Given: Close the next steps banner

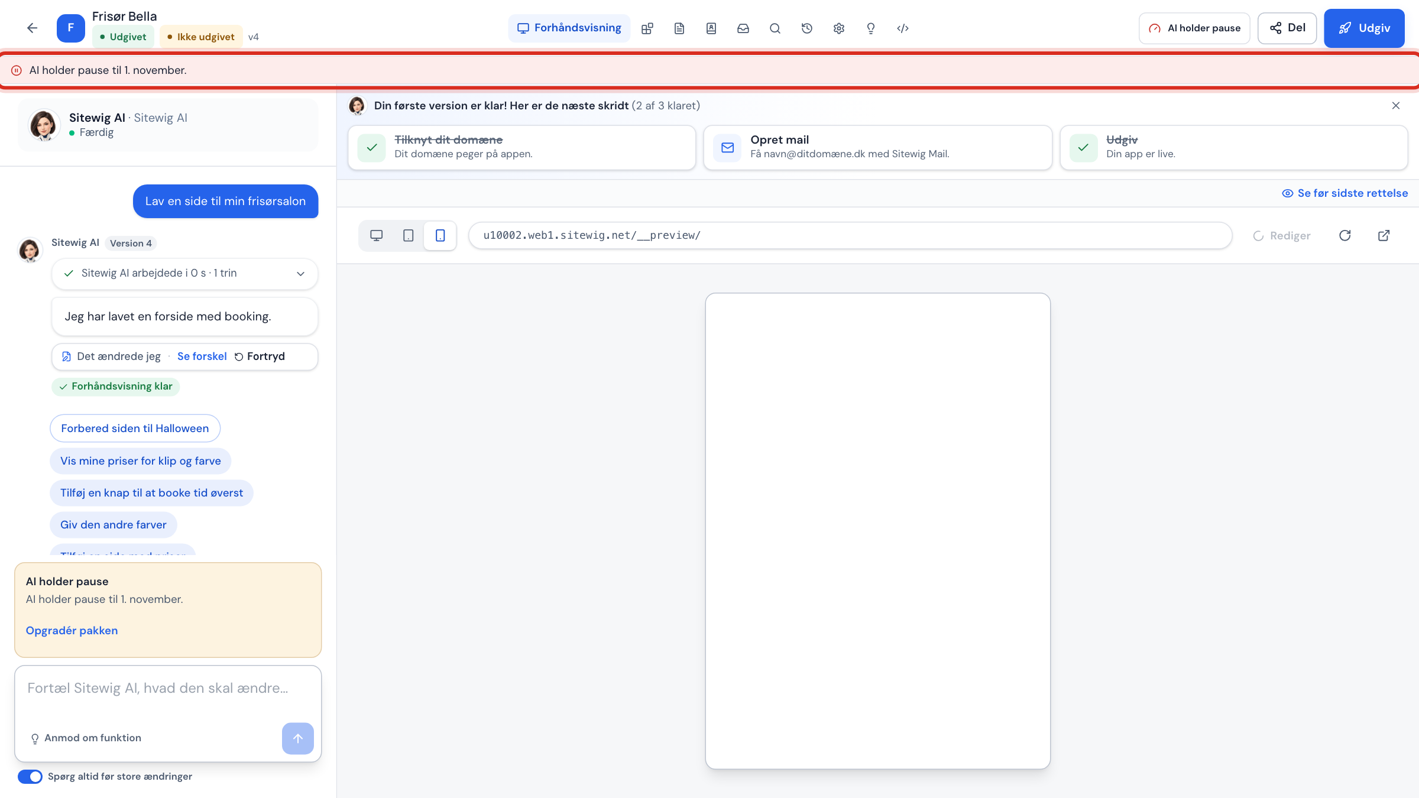Looking at the screenshot, I should tap(1396, 105).
